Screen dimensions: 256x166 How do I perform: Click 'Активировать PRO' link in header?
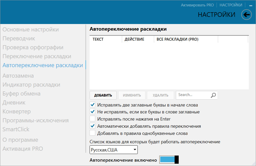tap(197, 5)
